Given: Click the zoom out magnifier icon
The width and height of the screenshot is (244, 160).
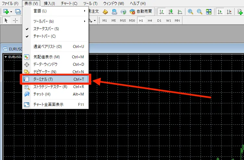Looking at the screenshot, I should click(x=199, y=12).
